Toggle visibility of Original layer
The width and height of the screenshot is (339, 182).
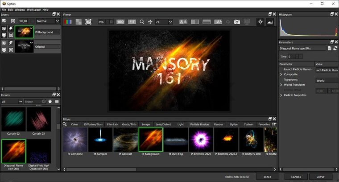tap(4, 49)
